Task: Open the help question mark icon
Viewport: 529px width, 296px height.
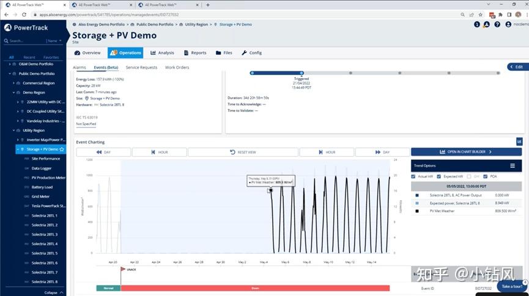Action: [497, 24]
